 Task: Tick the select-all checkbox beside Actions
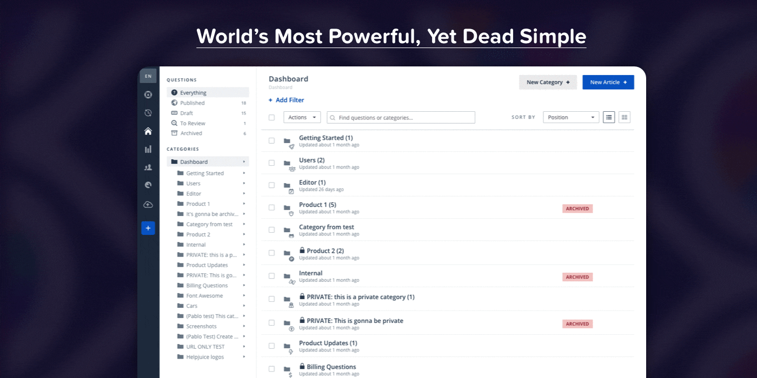tap(271, 117)
